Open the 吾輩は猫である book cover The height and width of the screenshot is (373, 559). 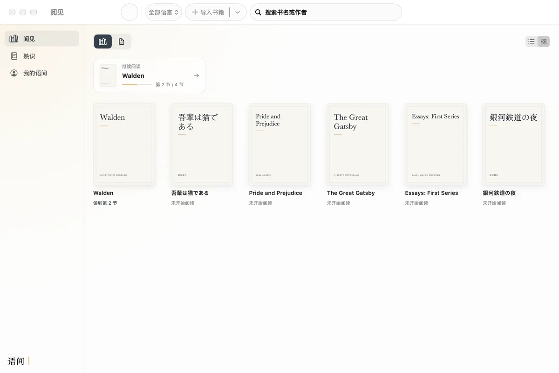202,145
